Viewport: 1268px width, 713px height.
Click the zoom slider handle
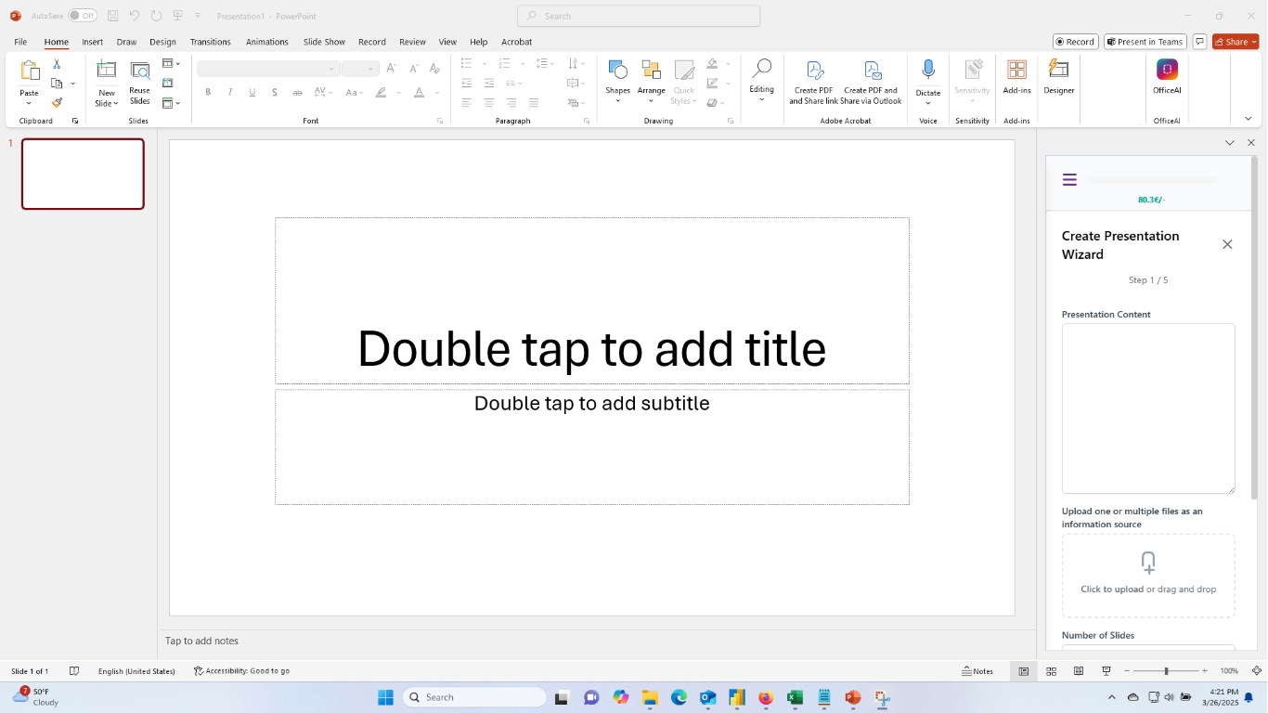tap(1166, 671)
